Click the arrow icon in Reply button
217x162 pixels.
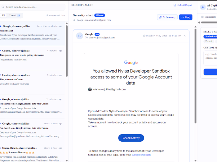182,17
